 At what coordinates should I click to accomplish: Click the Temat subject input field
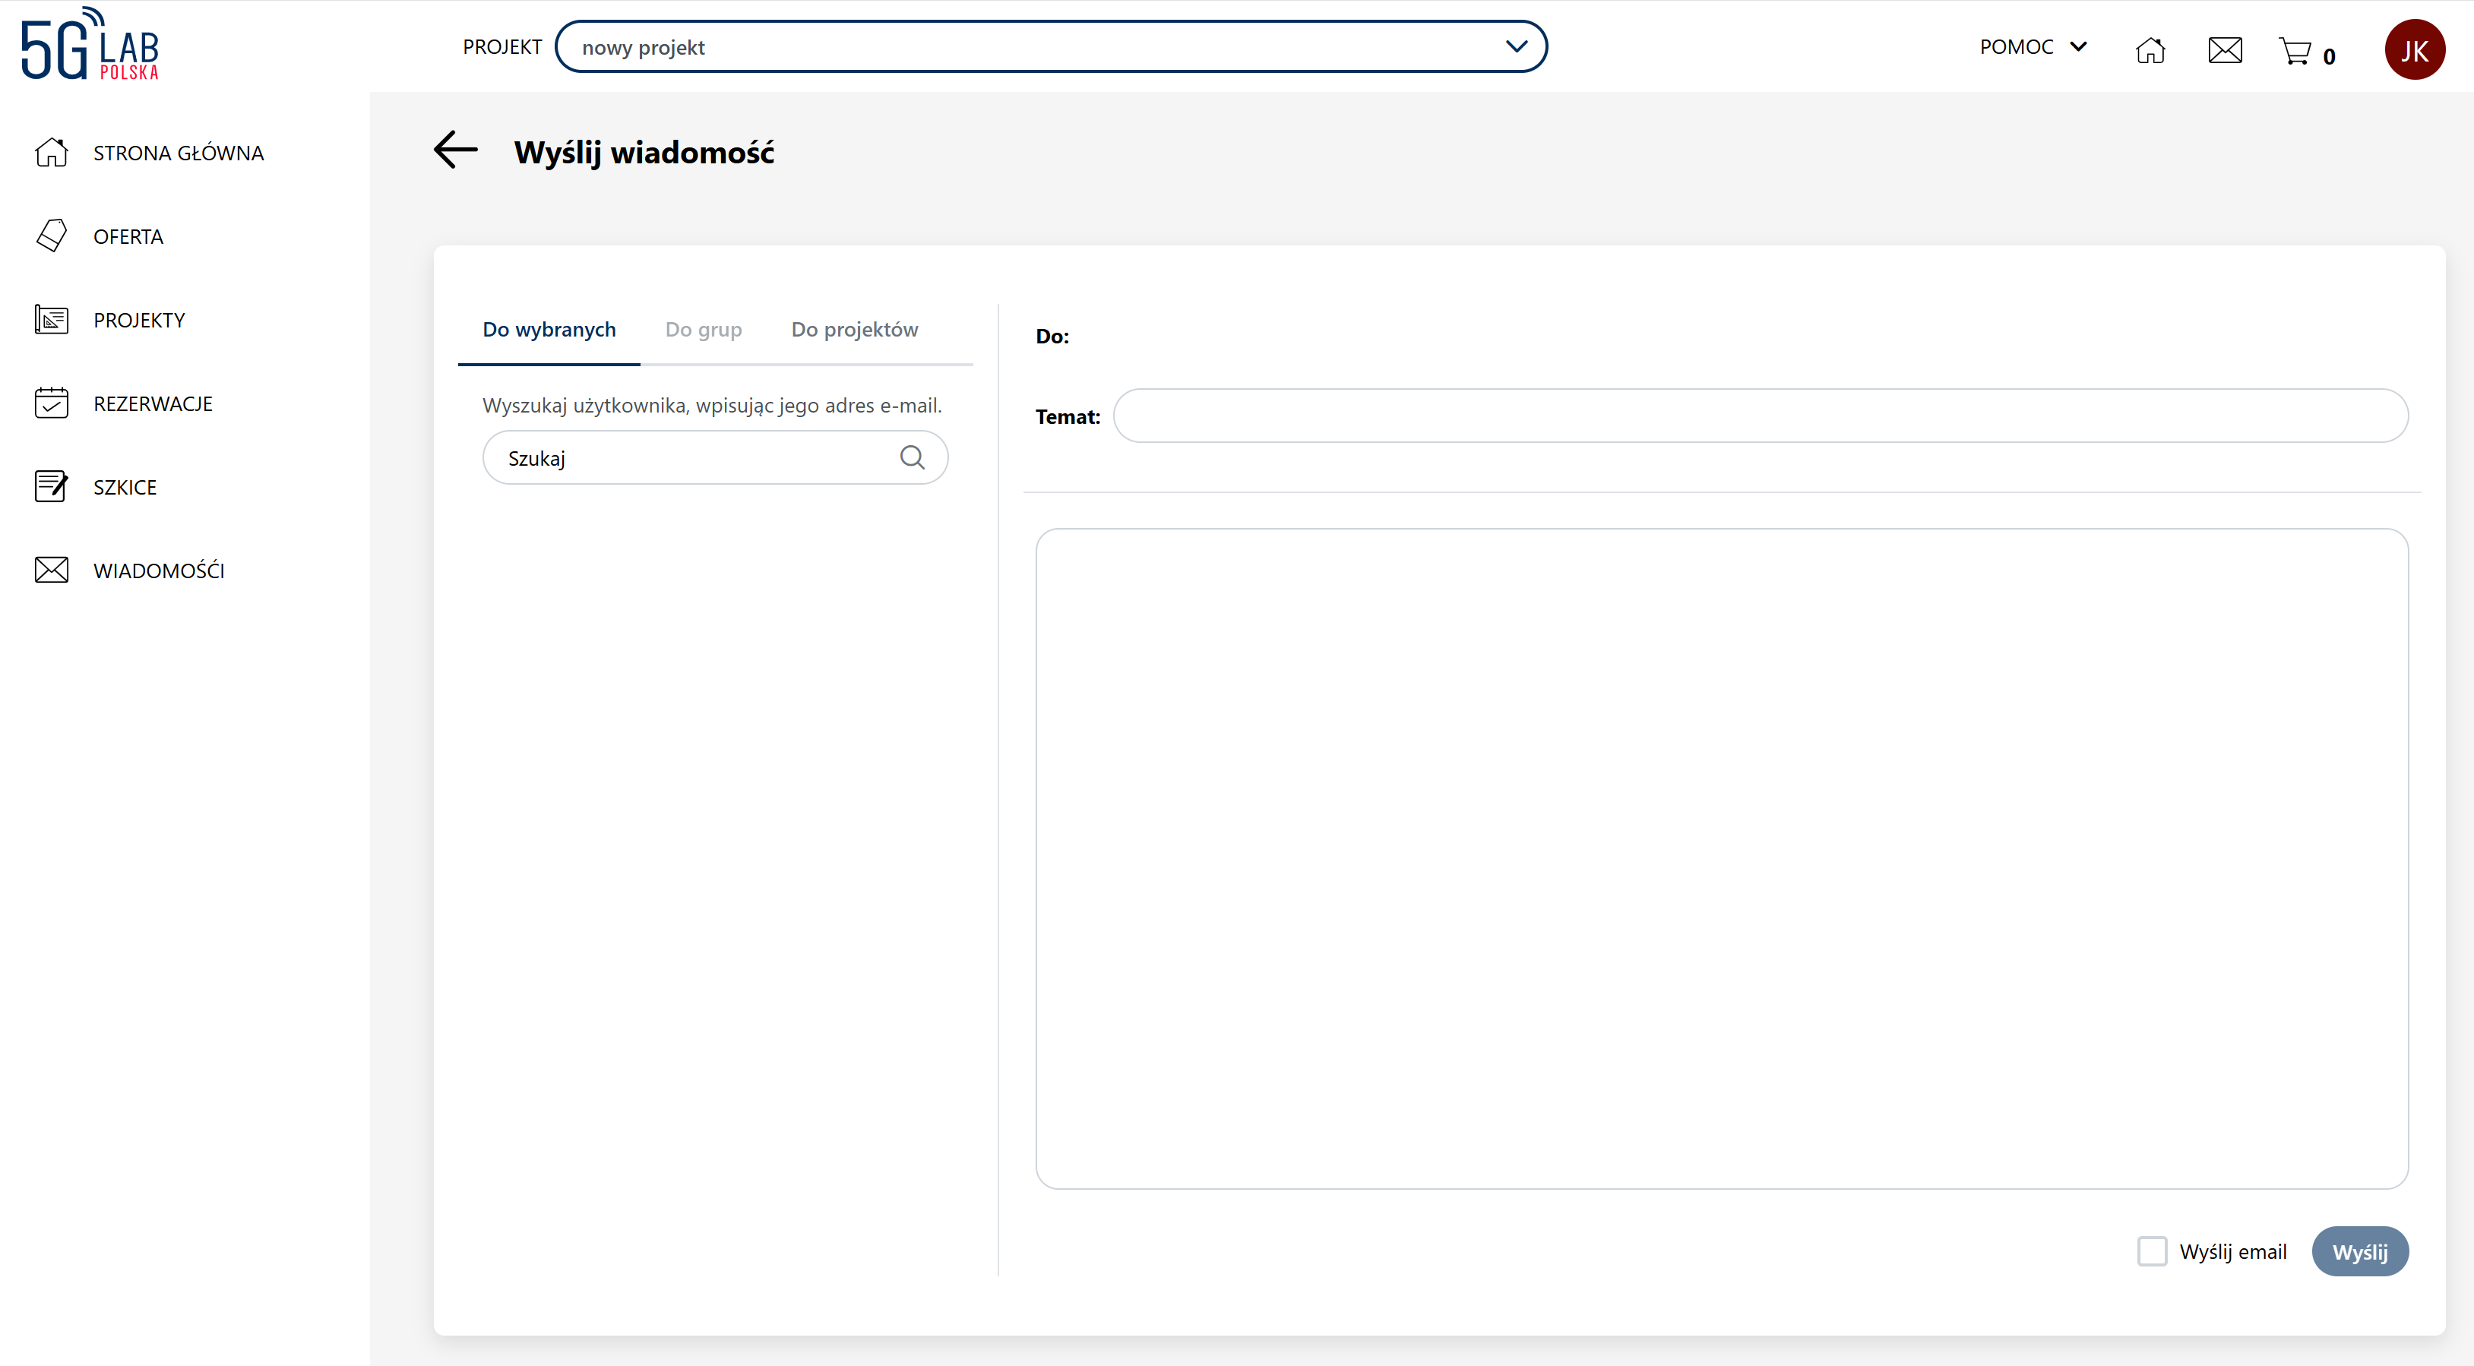tap(1760, 416)
